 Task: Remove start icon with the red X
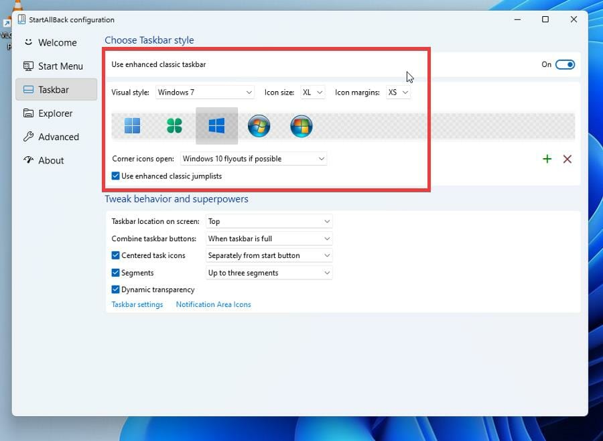point(567,159)
